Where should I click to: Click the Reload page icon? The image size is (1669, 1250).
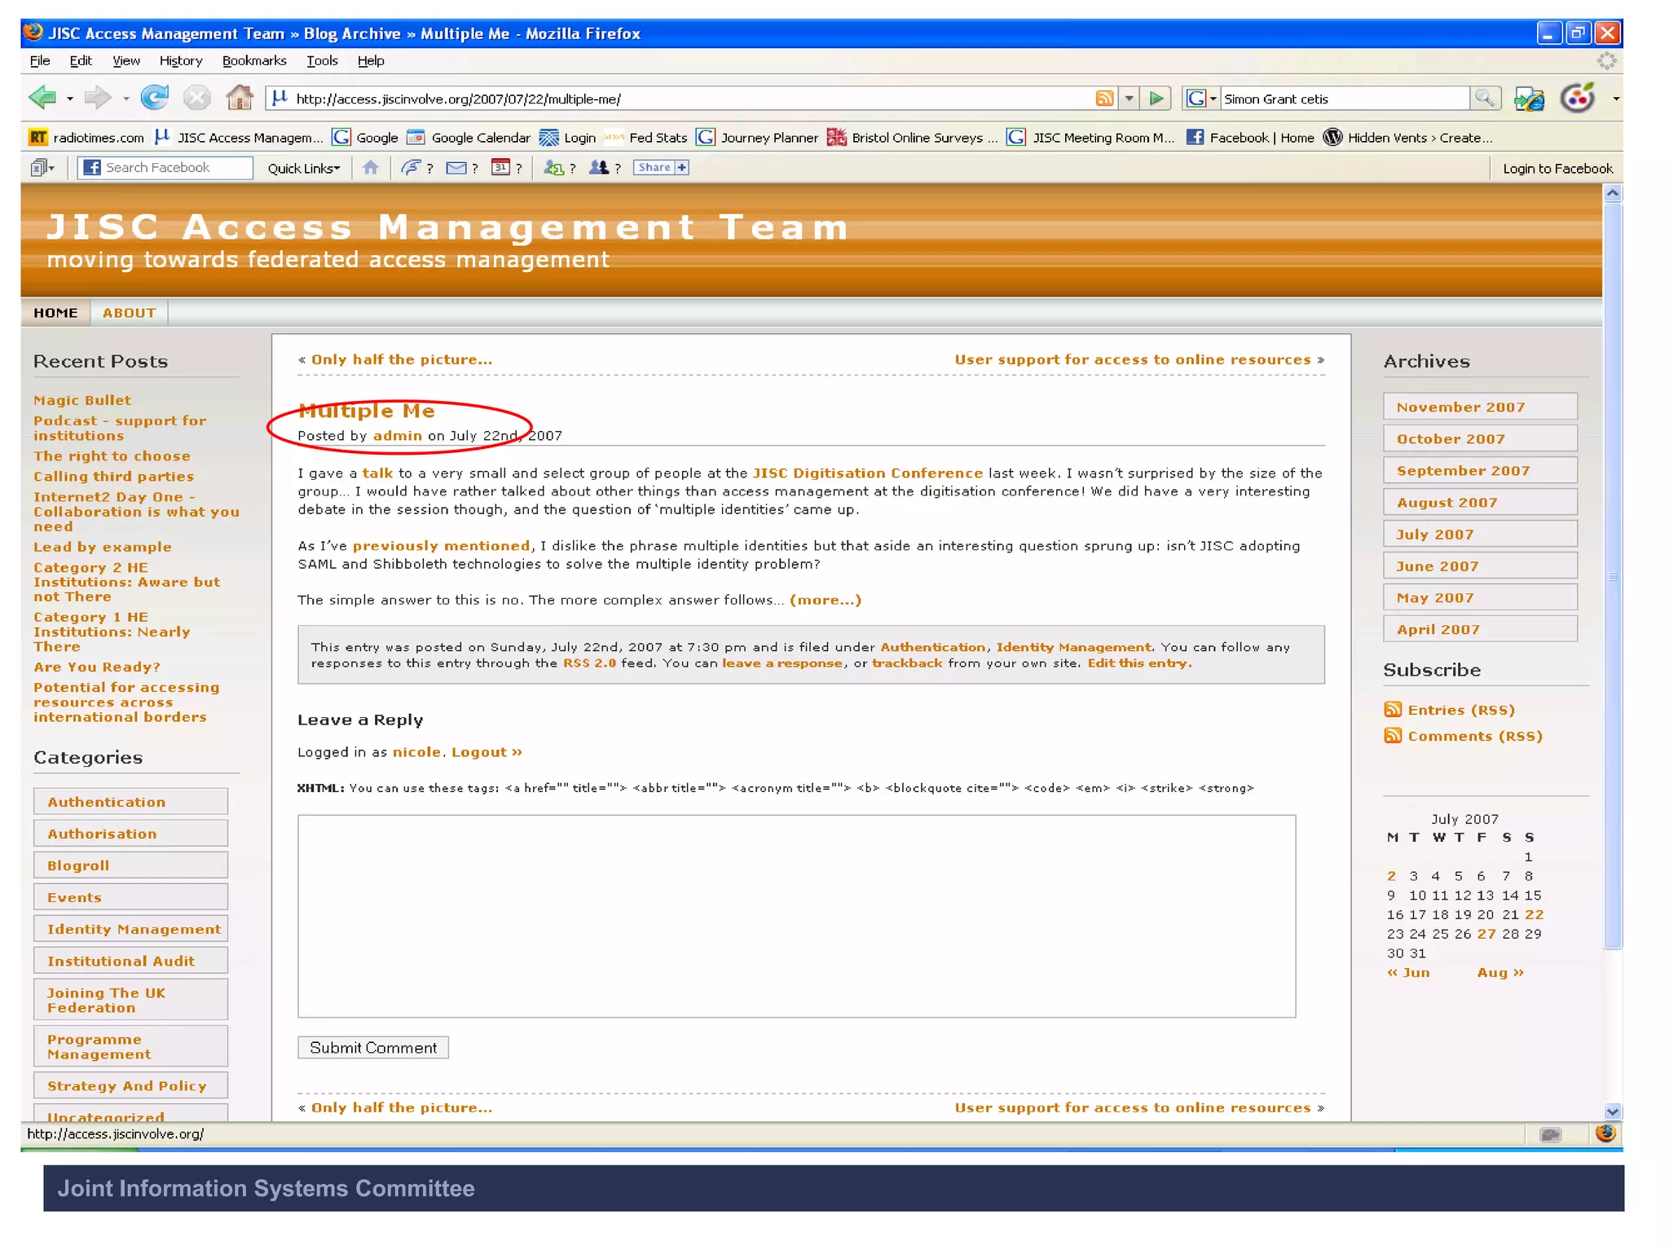[x=154, y=98]
